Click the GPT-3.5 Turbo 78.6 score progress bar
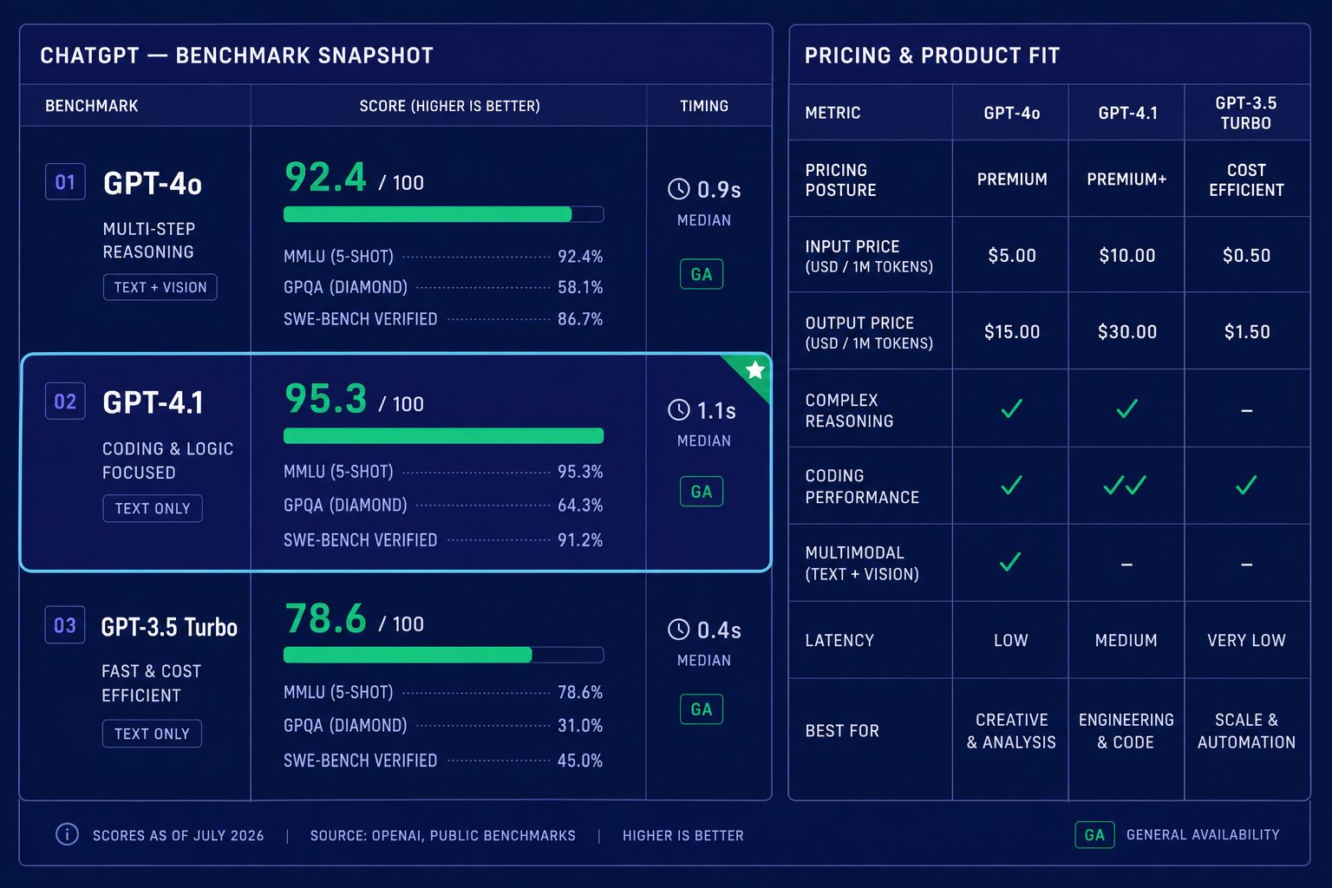 (443, 655)
